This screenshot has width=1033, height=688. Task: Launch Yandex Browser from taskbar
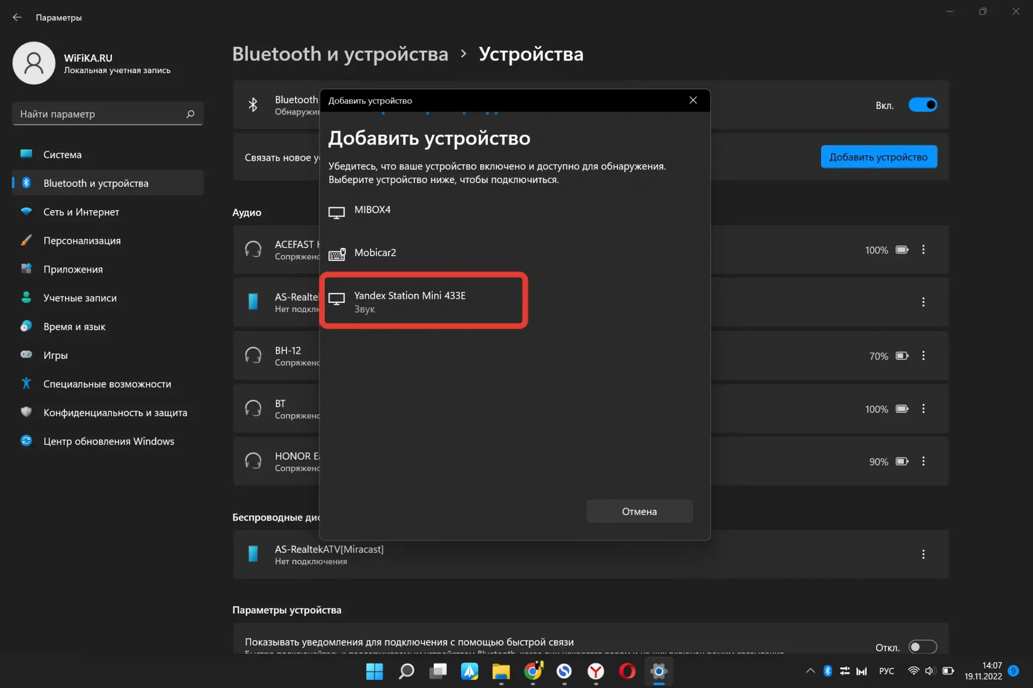pyautogui.click(x=596, y=671)
